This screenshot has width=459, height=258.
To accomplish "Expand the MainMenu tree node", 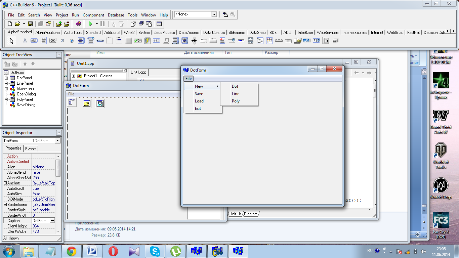I will point(6,89).
